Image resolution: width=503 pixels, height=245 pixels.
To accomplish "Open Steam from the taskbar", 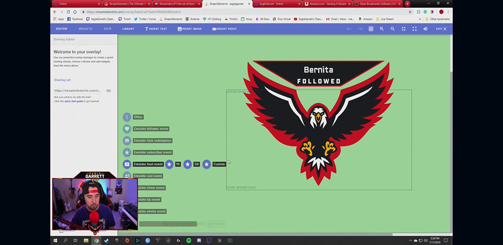I will (x=107, y=241).
